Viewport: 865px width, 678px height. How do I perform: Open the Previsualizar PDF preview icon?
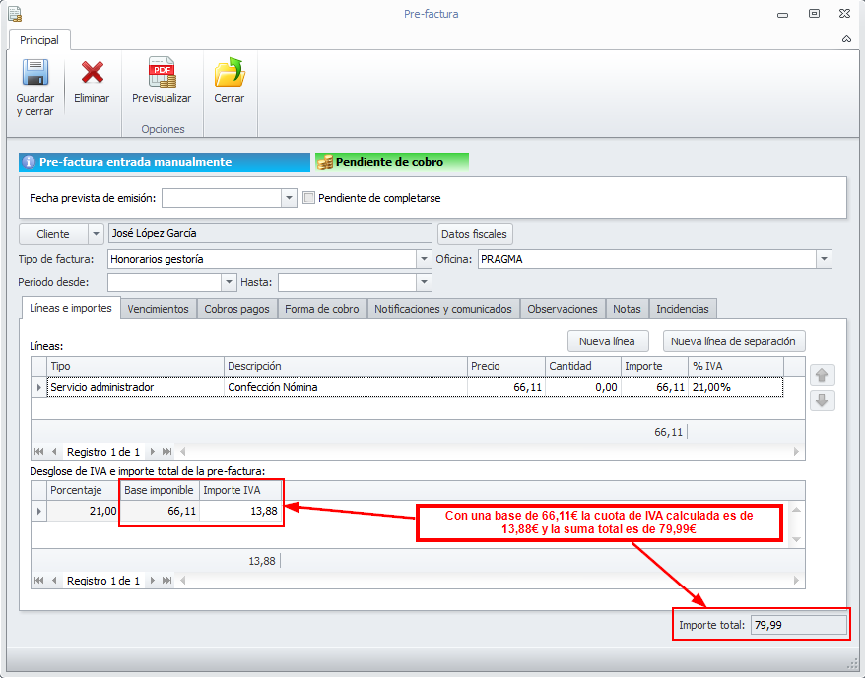coord(162,72)
